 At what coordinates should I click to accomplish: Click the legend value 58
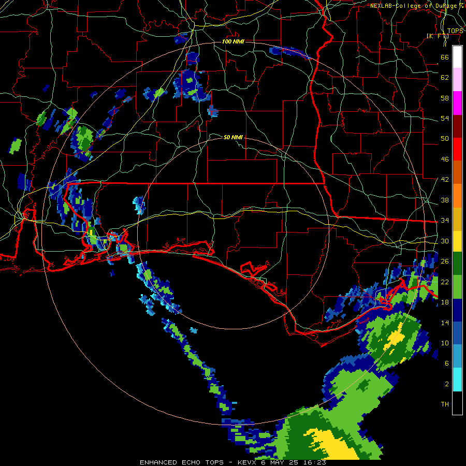(x=445, y=98)
